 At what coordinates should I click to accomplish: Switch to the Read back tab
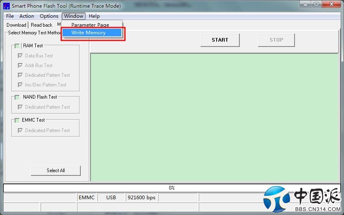[42, 25]
